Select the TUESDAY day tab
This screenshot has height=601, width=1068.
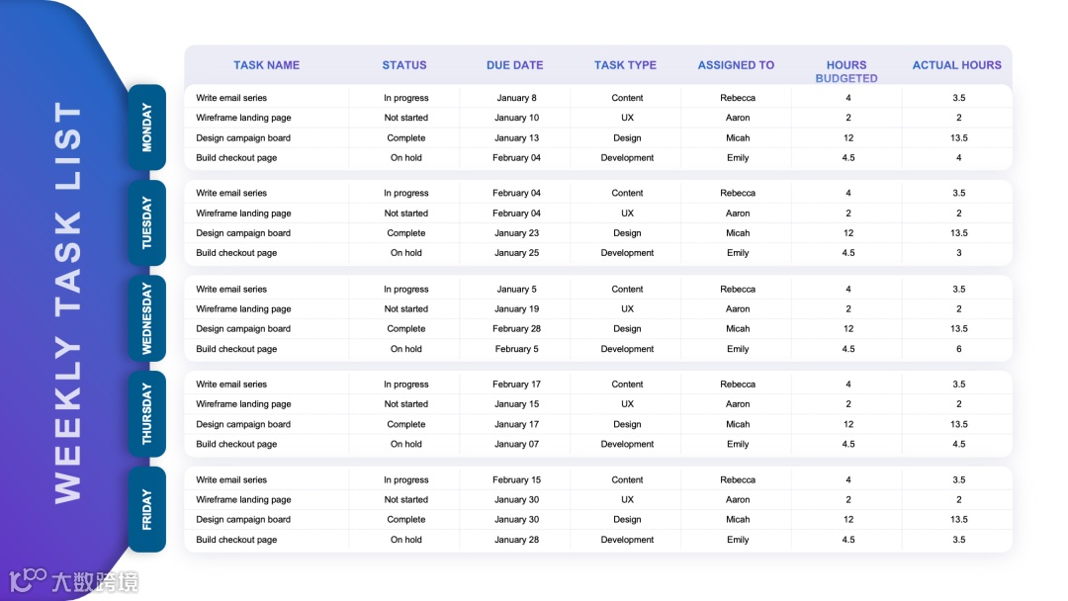[146, 222]
